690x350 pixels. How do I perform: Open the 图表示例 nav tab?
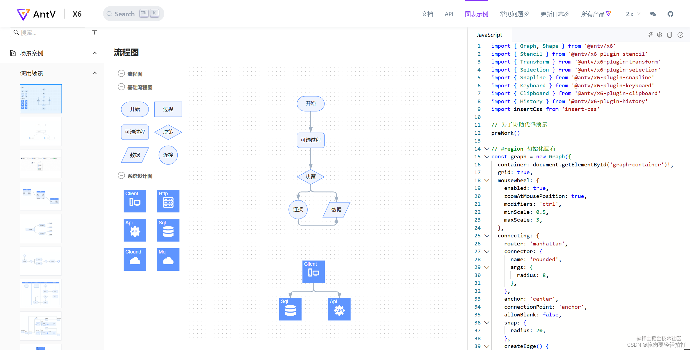click(476, 14)
